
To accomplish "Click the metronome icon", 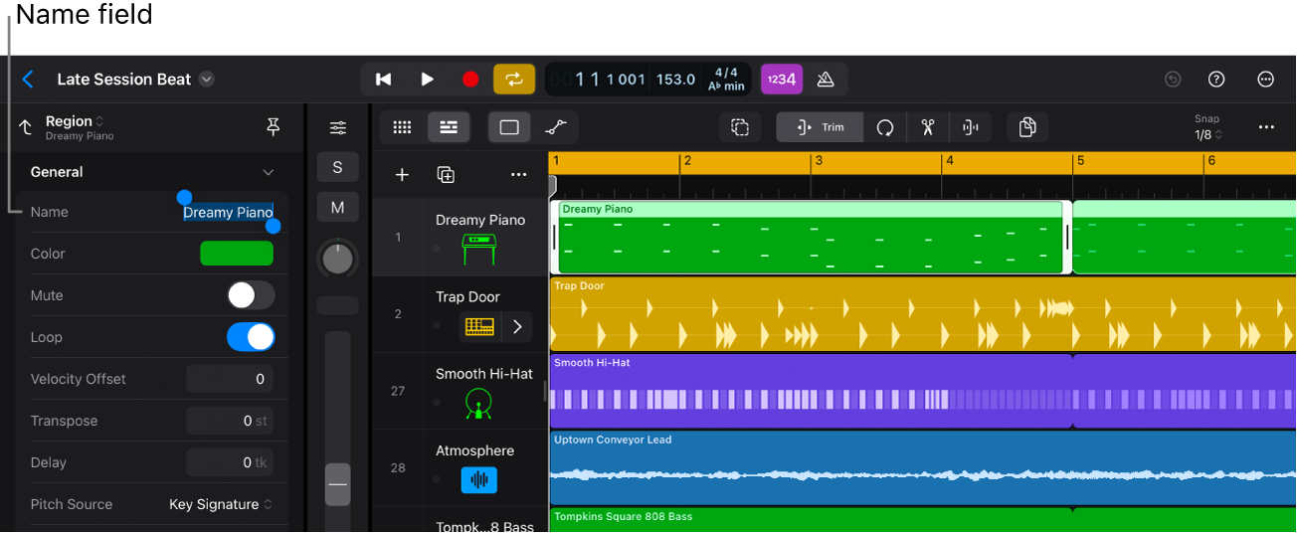I will (x=825, y=80).
